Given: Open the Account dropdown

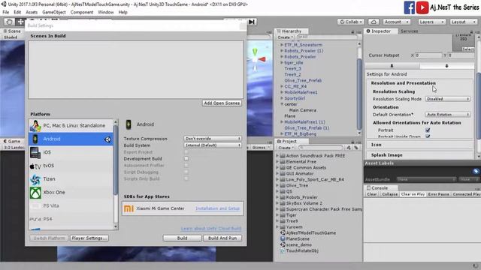Looking at the screenshot, I should coord(397,22).
